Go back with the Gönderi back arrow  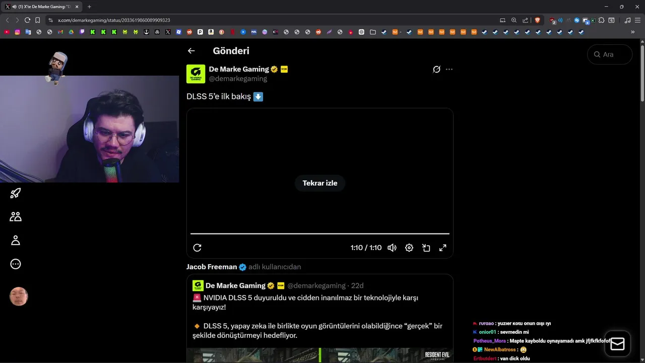[x=191, y=51]
